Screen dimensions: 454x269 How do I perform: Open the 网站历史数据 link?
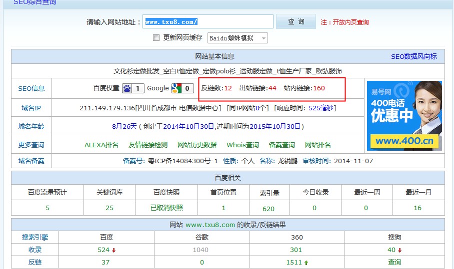pyautogui.click(x=197, y=145)
